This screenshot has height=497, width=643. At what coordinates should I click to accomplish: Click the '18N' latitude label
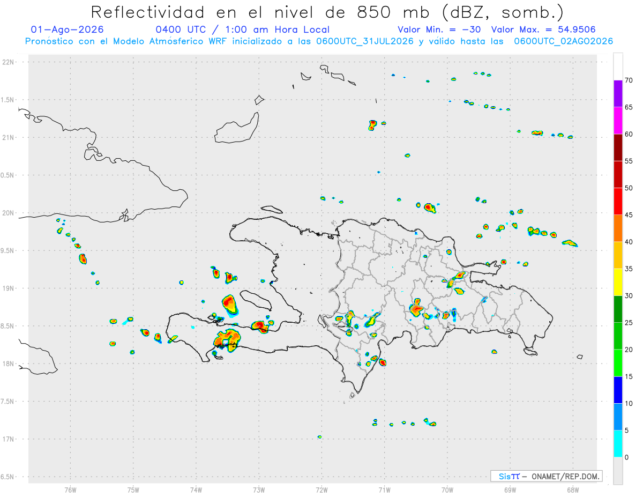pos(9,364)
